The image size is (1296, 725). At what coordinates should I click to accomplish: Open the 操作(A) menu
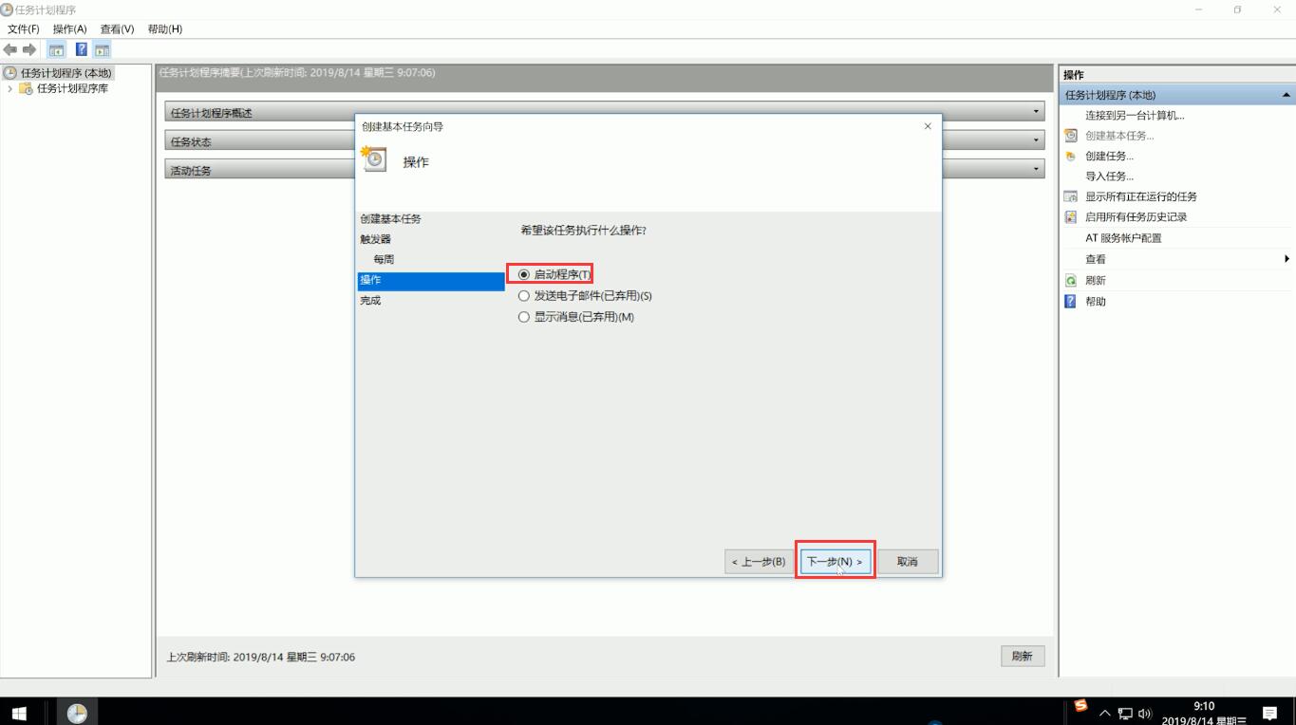click(x=69, y=29)
